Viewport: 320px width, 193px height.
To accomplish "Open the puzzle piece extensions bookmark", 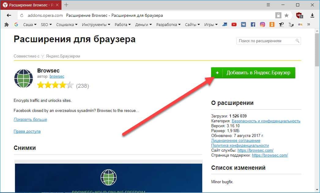I will (x=6, y=25).
